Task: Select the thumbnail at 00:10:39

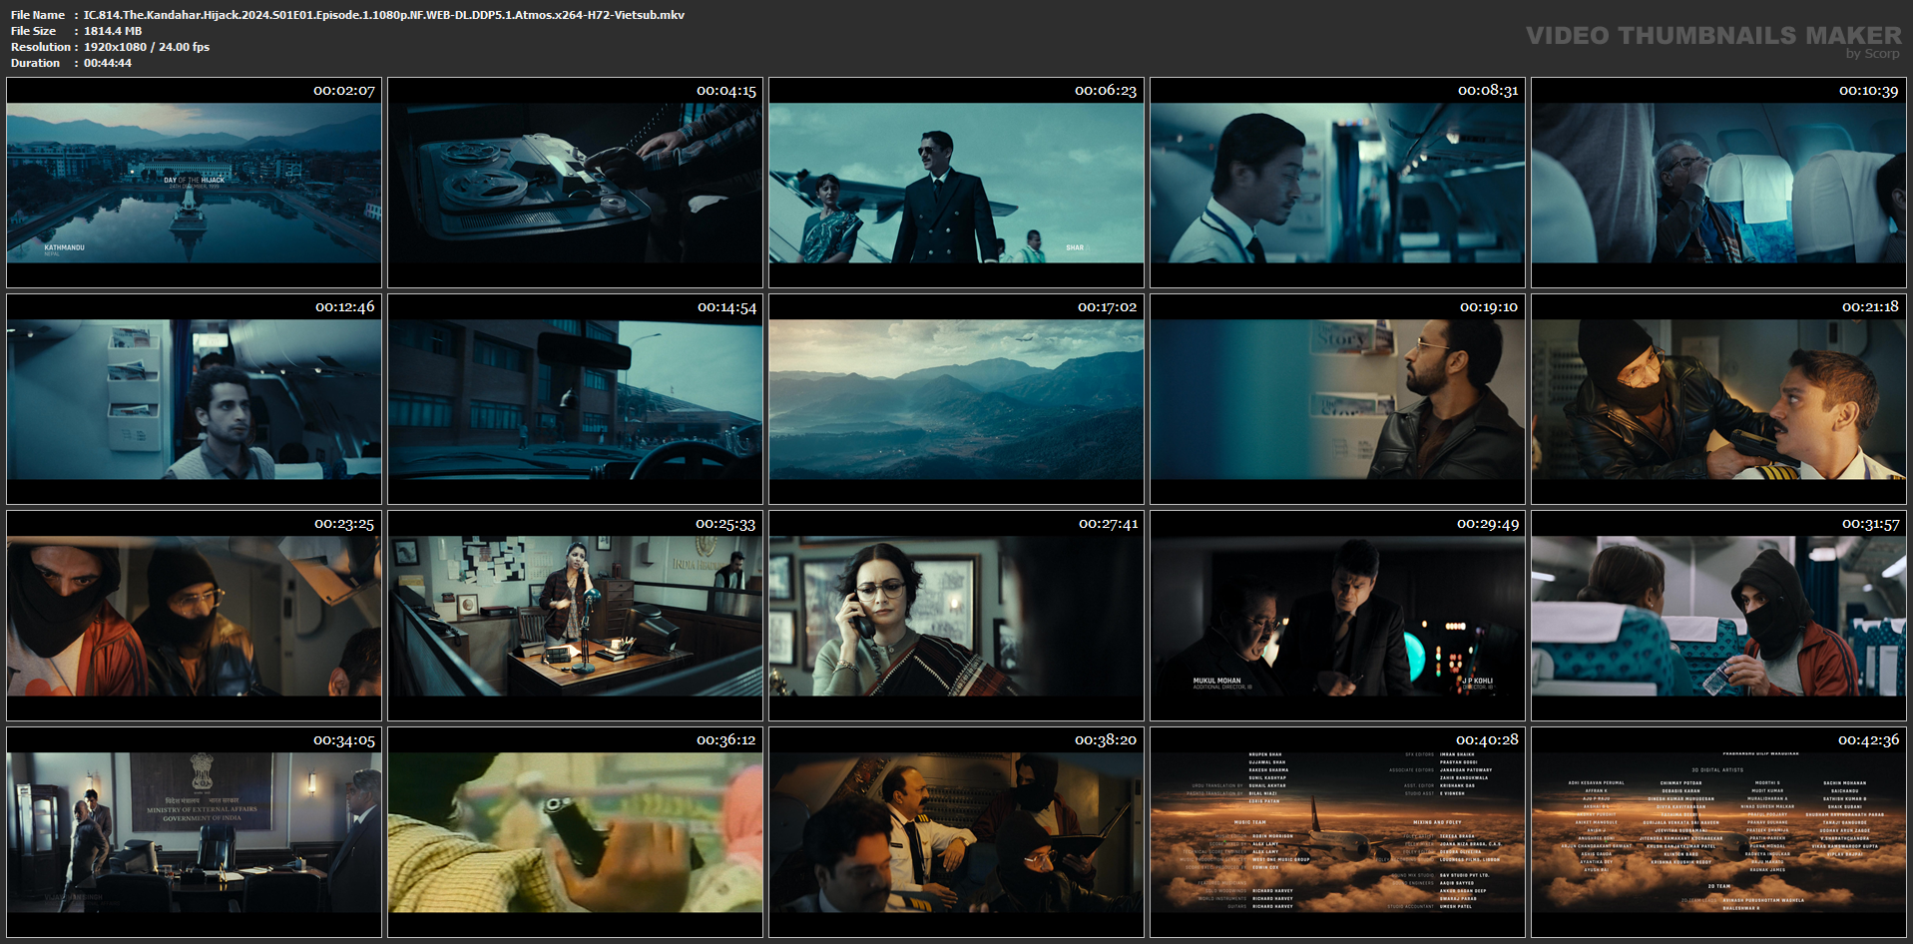Action: [x=1718, y=183]
